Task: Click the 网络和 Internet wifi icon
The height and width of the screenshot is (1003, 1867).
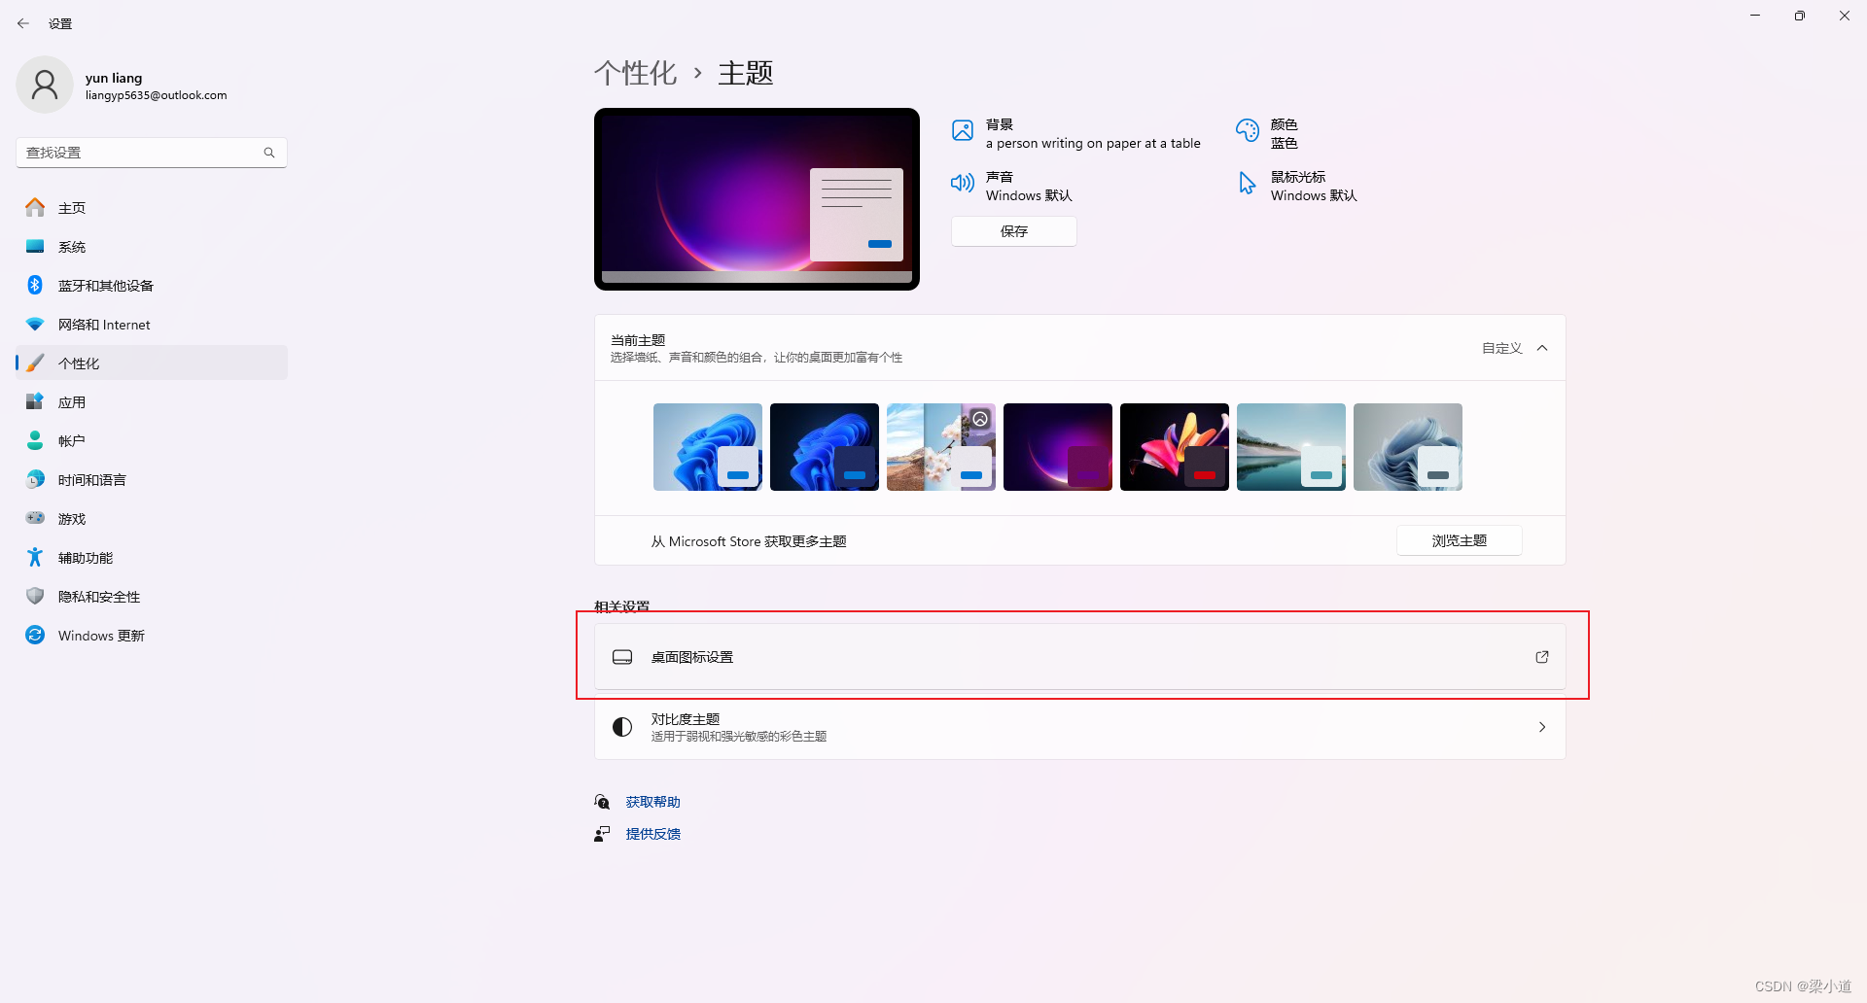Action: pyautogui.click(x=35, y=324)
